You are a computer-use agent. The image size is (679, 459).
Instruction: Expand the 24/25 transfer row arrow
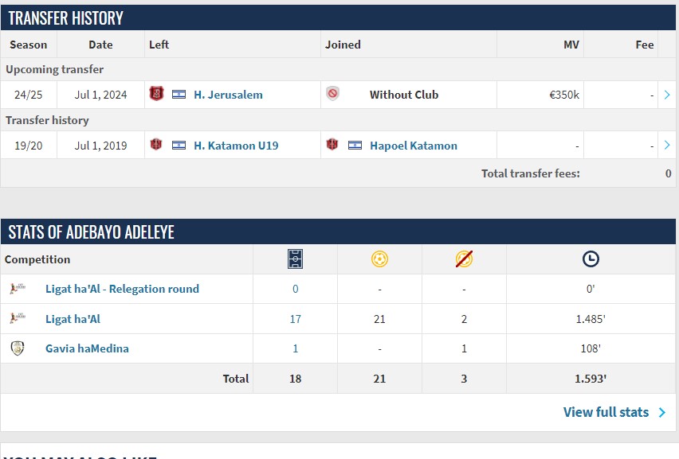(x=667, y=95)
